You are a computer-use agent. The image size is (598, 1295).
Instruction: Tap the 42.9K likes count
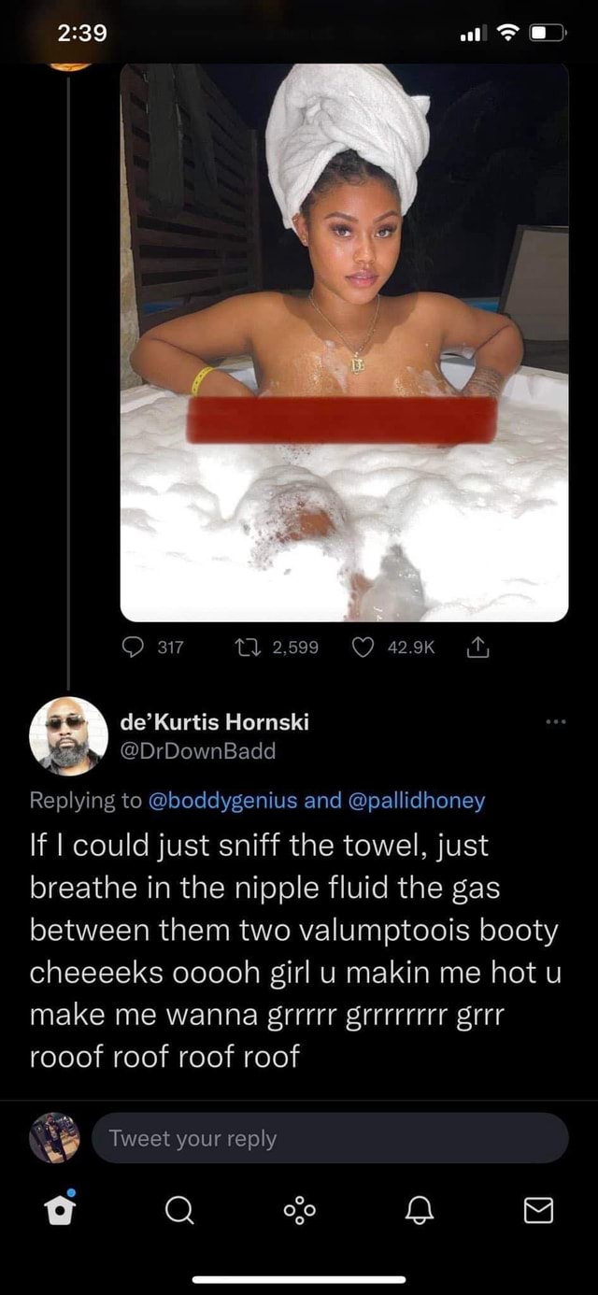pos(411,647)
